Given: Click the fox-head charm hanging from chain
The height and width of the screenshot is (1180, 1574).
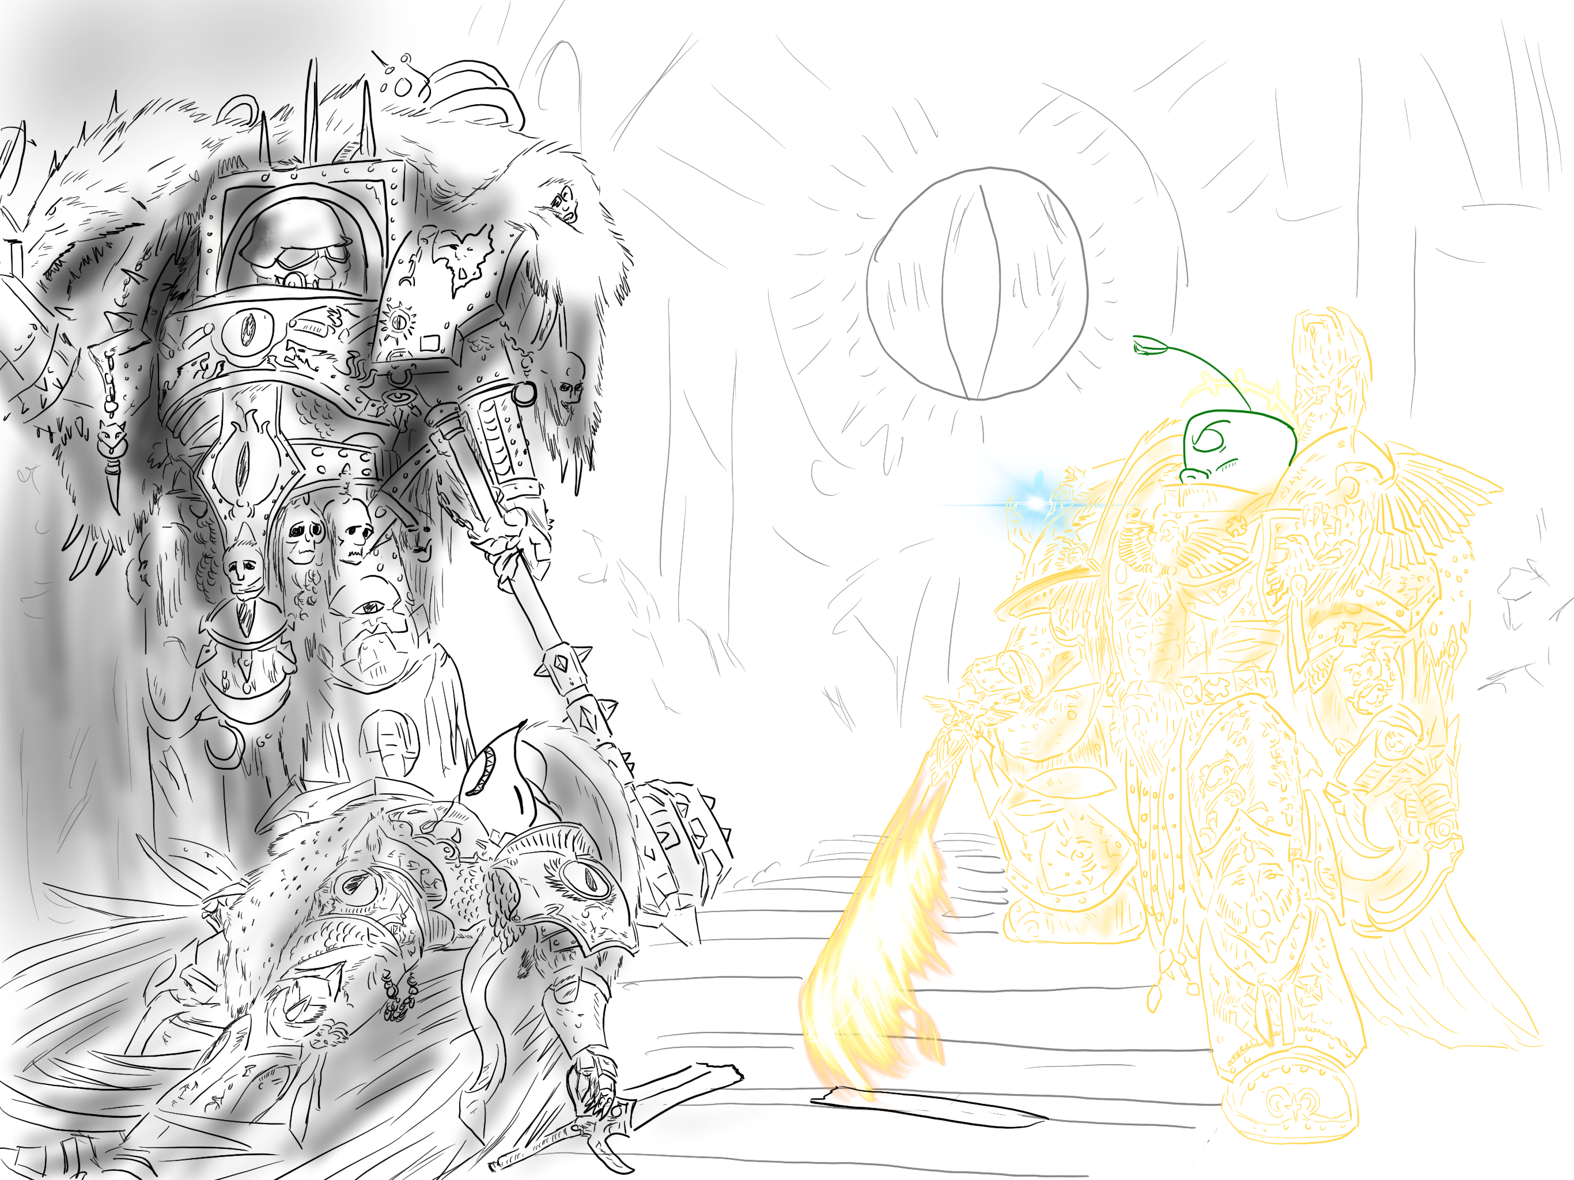Looking at the screenshot, I should click(112, 436).
